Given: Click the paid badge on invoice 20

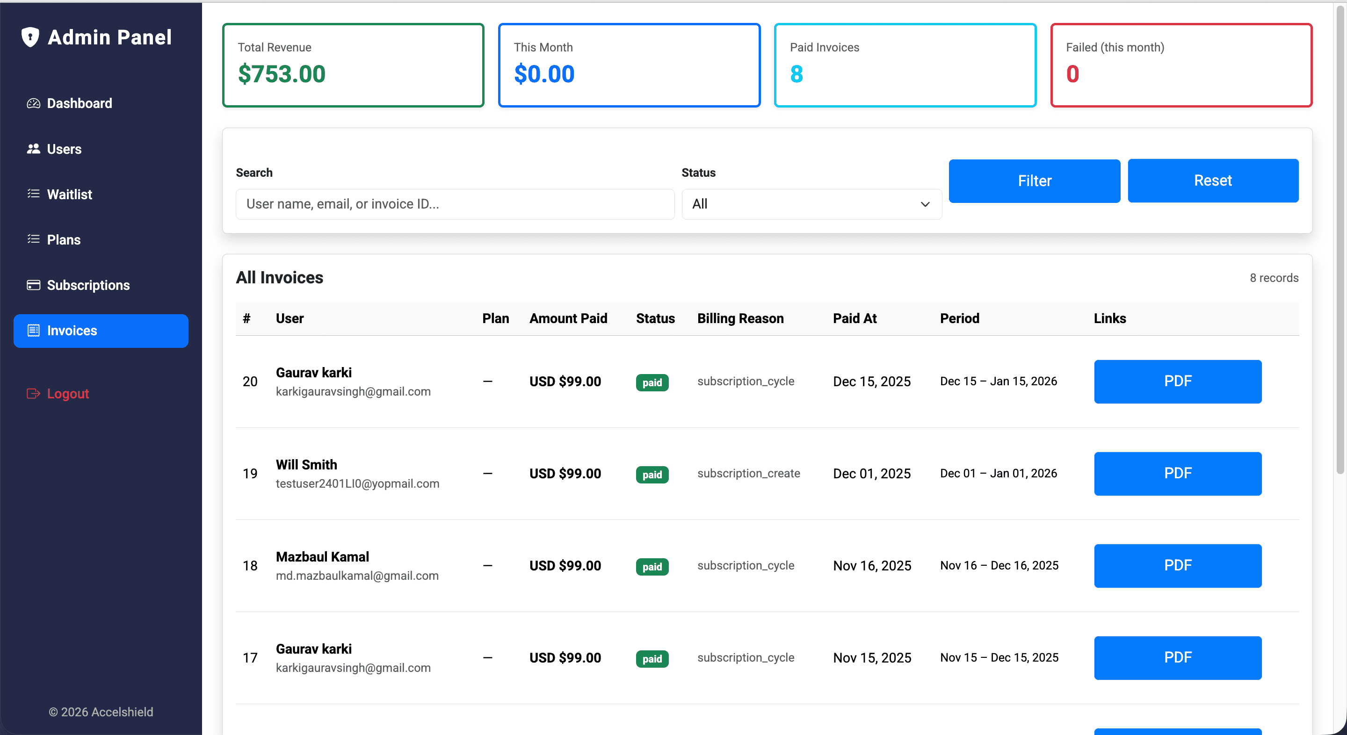Looking at the screenshot, I should 652,382.
